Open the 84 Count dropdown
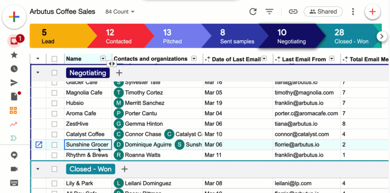Image resolution: width=390 pixels, height=193 pixels. pos(120,12)
